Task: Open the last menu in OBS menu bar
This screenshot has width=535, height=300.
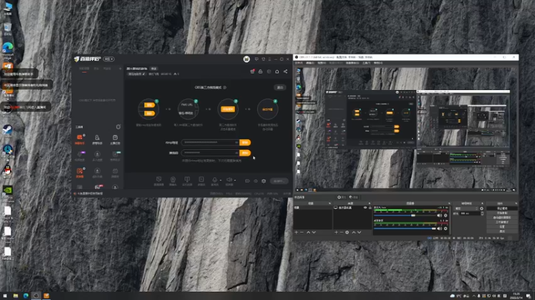Action: (x=378, y=63)
